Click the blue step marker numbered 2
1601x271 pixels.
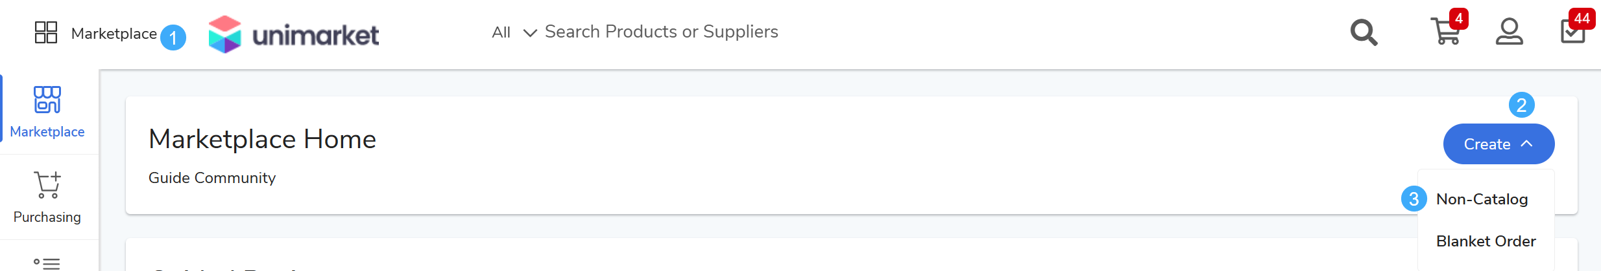click(x=1521, y=105)
